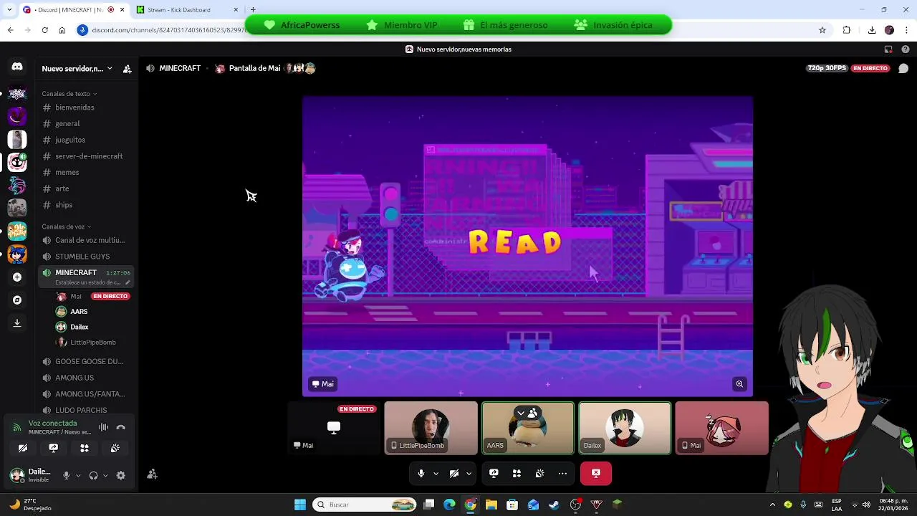The width and height of the screenshot is (917, 516).
Task: Open the discover servers compass icon
Action: [17, 300]
